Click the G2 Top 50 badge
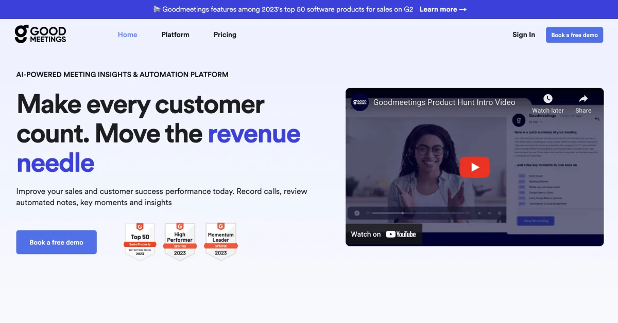Screen dimensions: 618x323 (140, 241)
